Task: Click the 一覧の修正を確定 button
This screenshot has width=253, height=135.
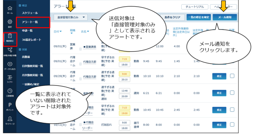Action: (199, 17)
